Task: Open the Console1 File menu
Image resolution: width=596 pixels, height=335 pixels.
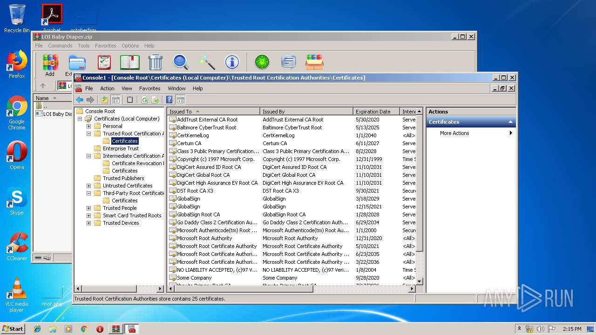Action: (89, 88)
